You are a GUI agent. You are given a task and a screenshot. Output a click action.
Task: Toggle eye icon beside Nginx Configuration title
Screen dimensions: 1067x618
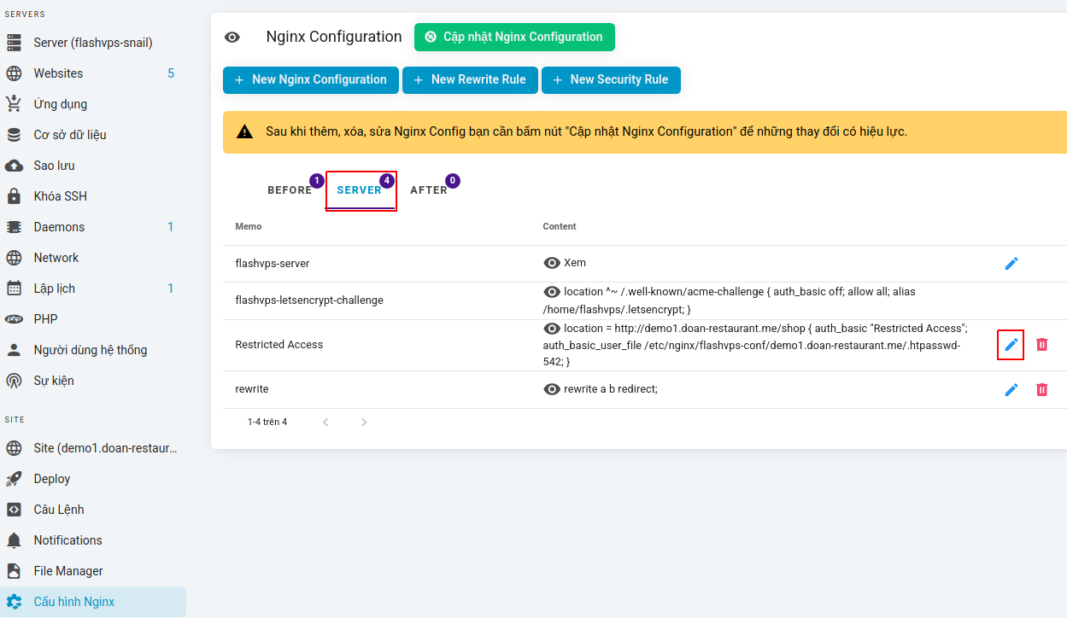[232, 38]
